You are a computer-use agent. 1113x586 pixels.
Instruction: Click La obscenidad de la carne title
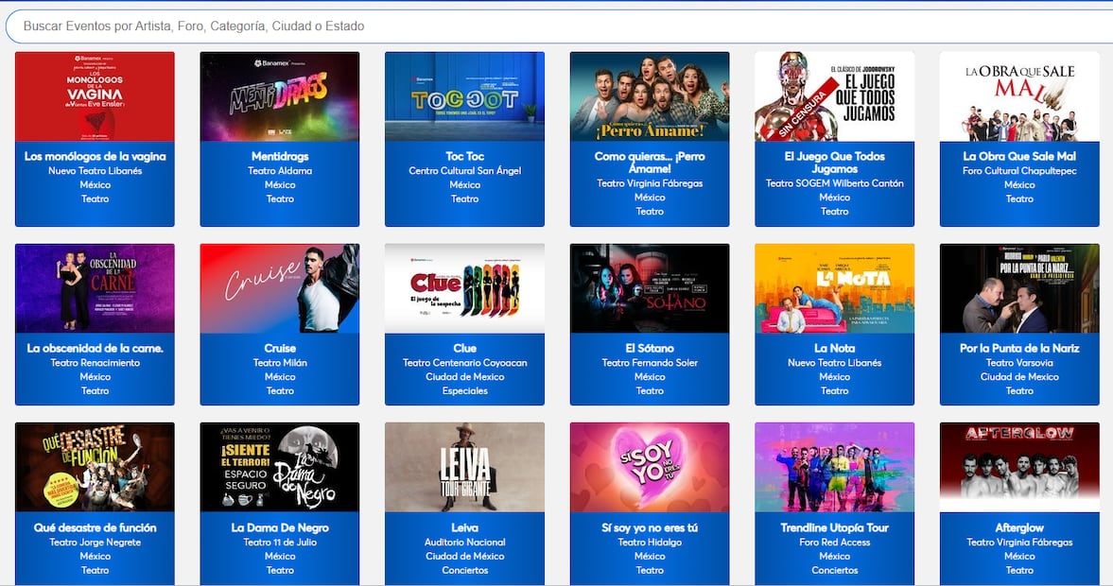pos(95,348)
